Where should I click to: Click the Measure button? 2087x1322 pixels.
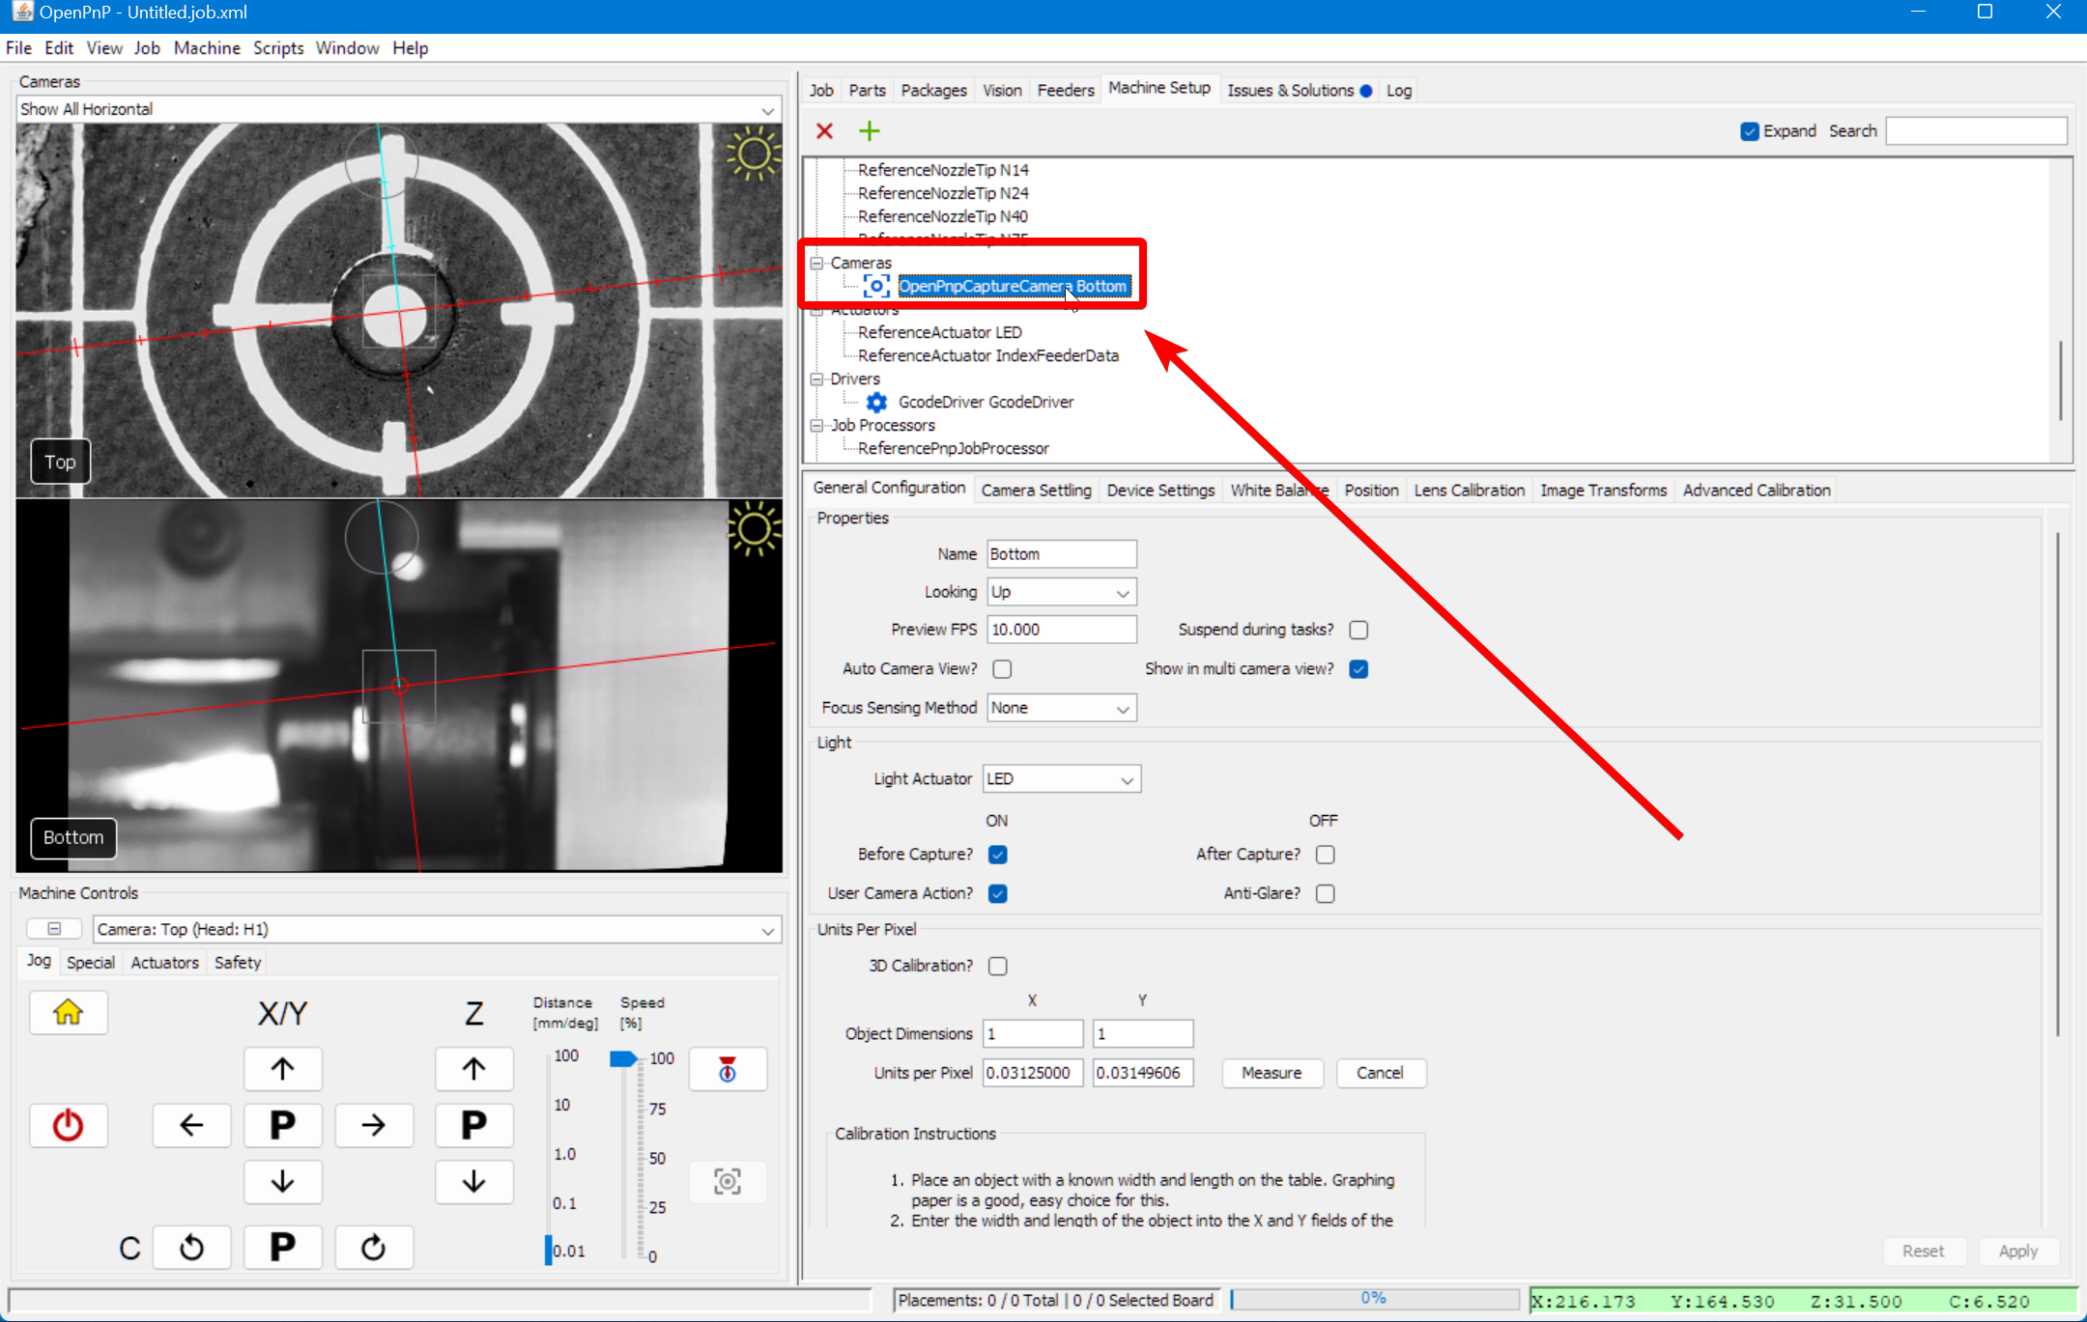tap(1271, 1073)
